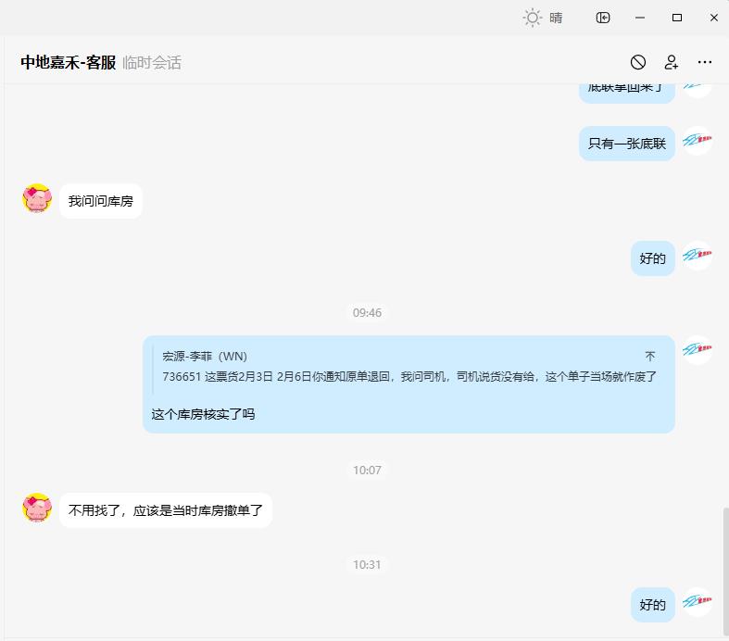729x641 pixels.
Task: Click the 这个库房核实了吗 reply text
Action: pyautogui.click(x=203, y=414)
